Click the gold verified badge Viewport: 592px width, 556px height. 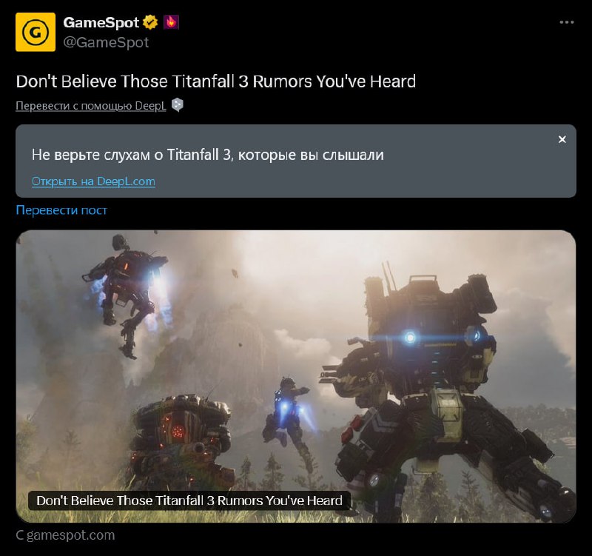pyautogui.click(x=150, y=22)
